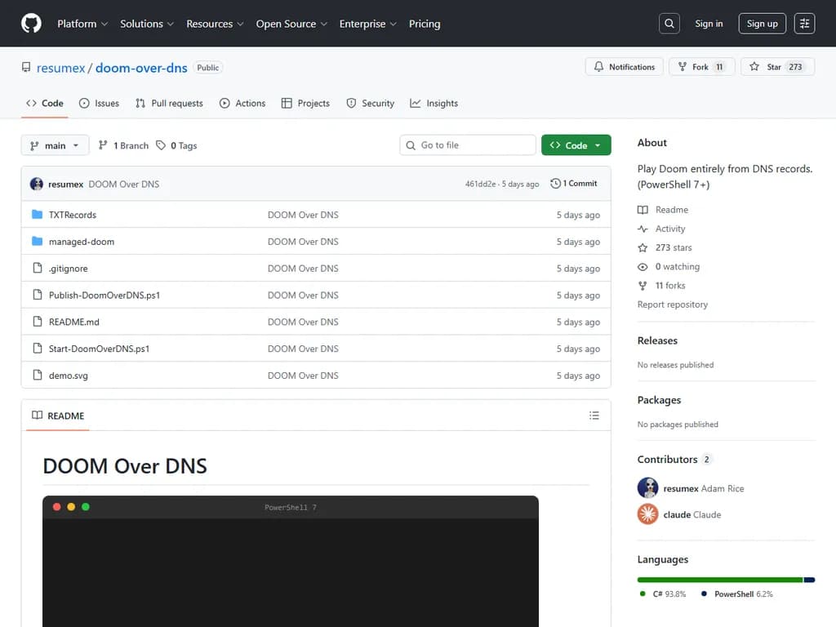Click the Sign up button
This screenshot has width=836, height=627.
click(x=762, y=24)
